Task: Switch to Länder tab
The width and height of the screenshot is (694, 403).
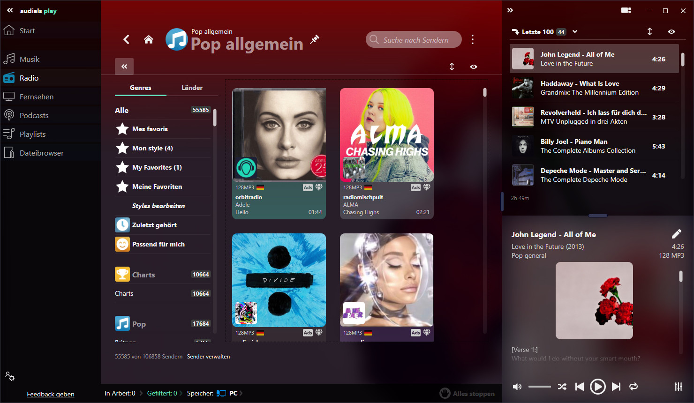Action: click(x=192, y=88)
